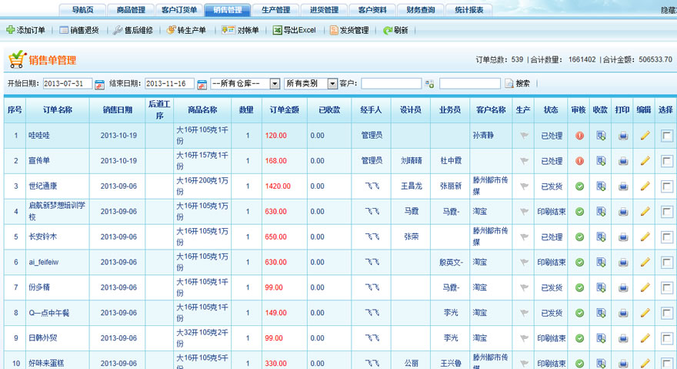This screenshot has height=369, width=677.
Task: Edit the 哇哇哇 order with pencil icon
Action: [645, 136]
